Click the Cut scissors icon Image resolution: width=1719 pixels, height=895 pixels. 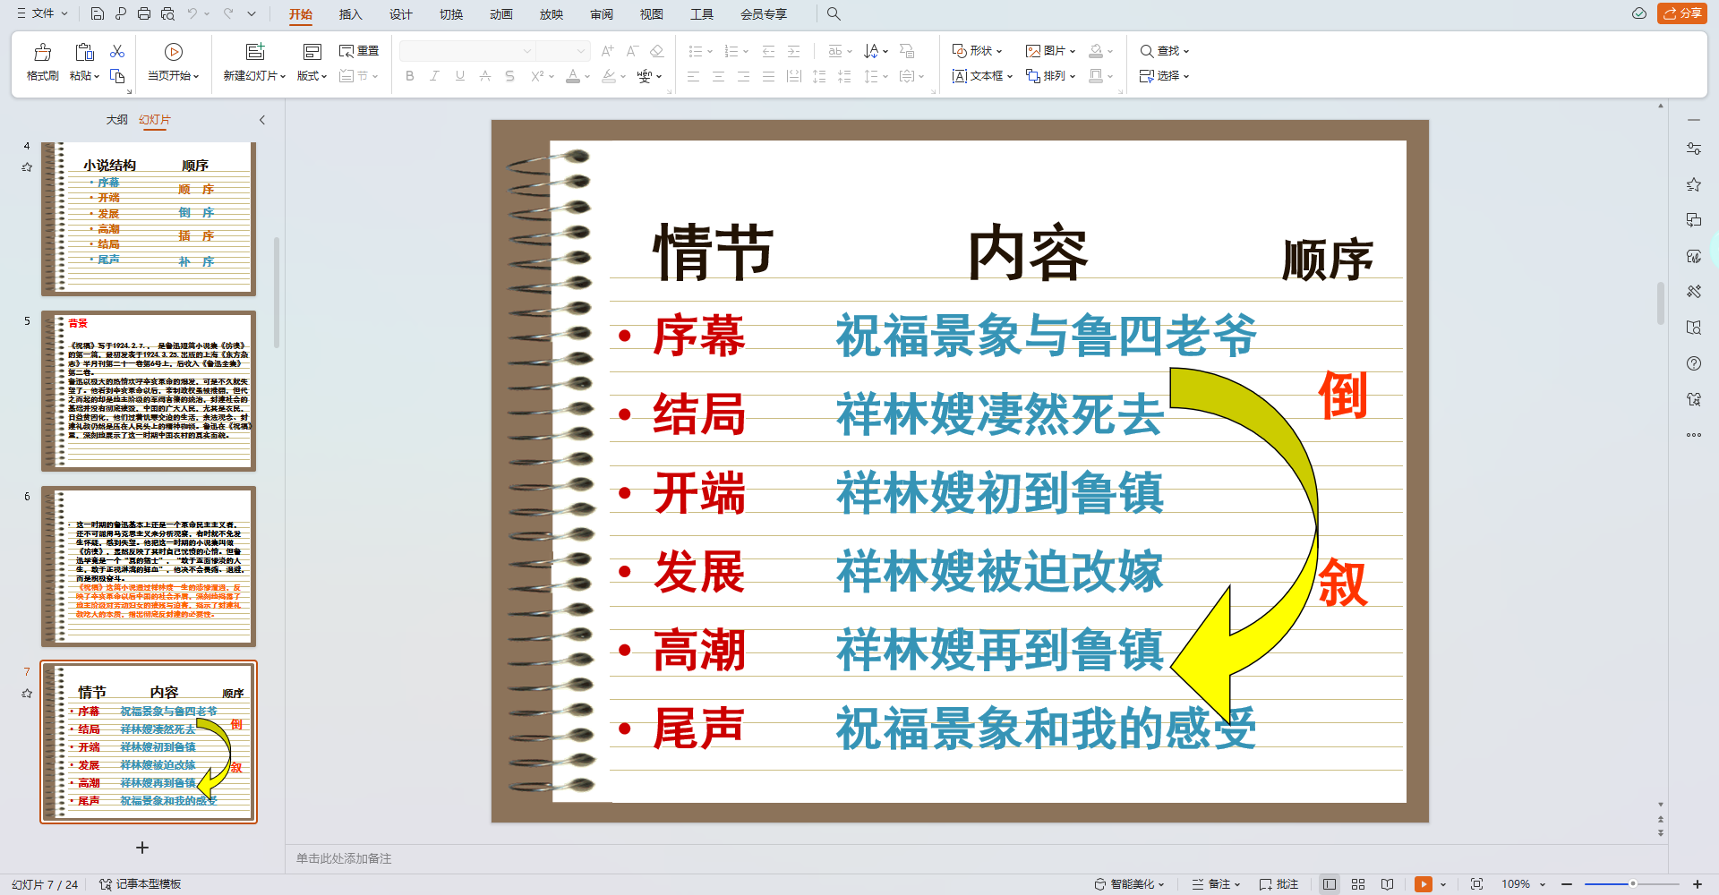[x=117, y=51]
